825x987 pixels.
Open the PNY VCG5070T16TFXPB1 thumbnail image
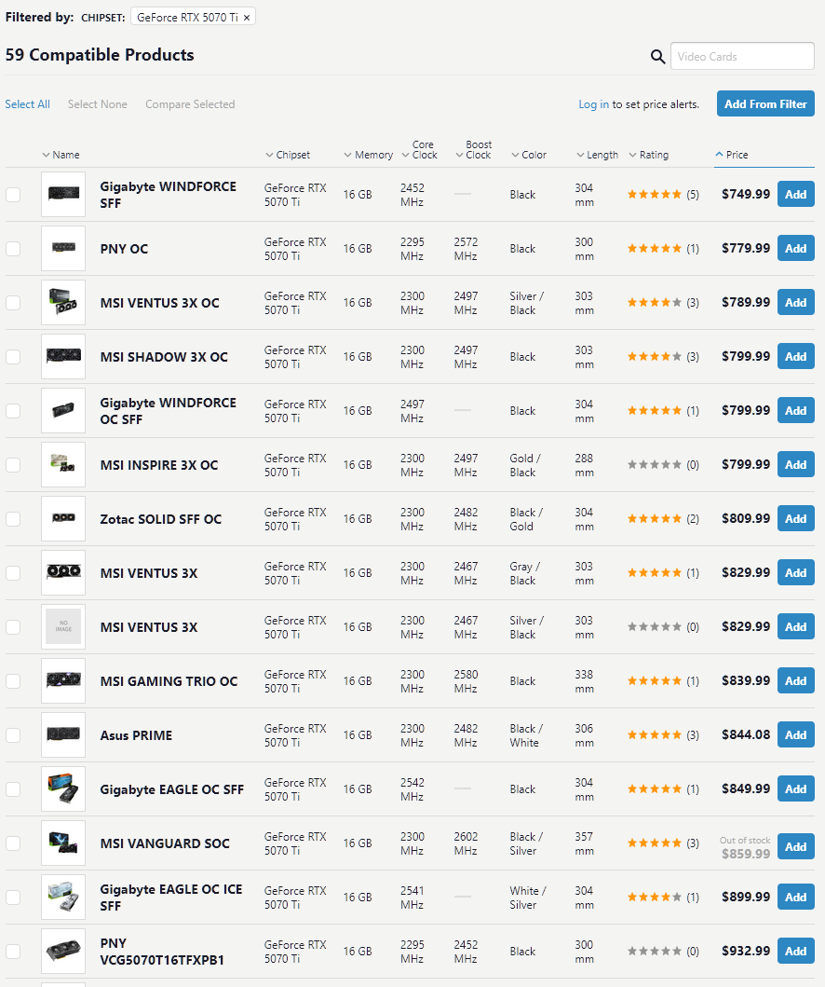tap(63, 952)
